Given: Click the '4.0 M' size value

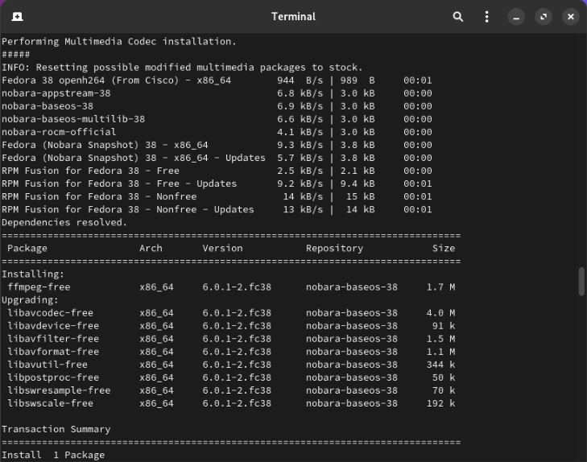Looking at the screenshot, I should coord(440,313).
